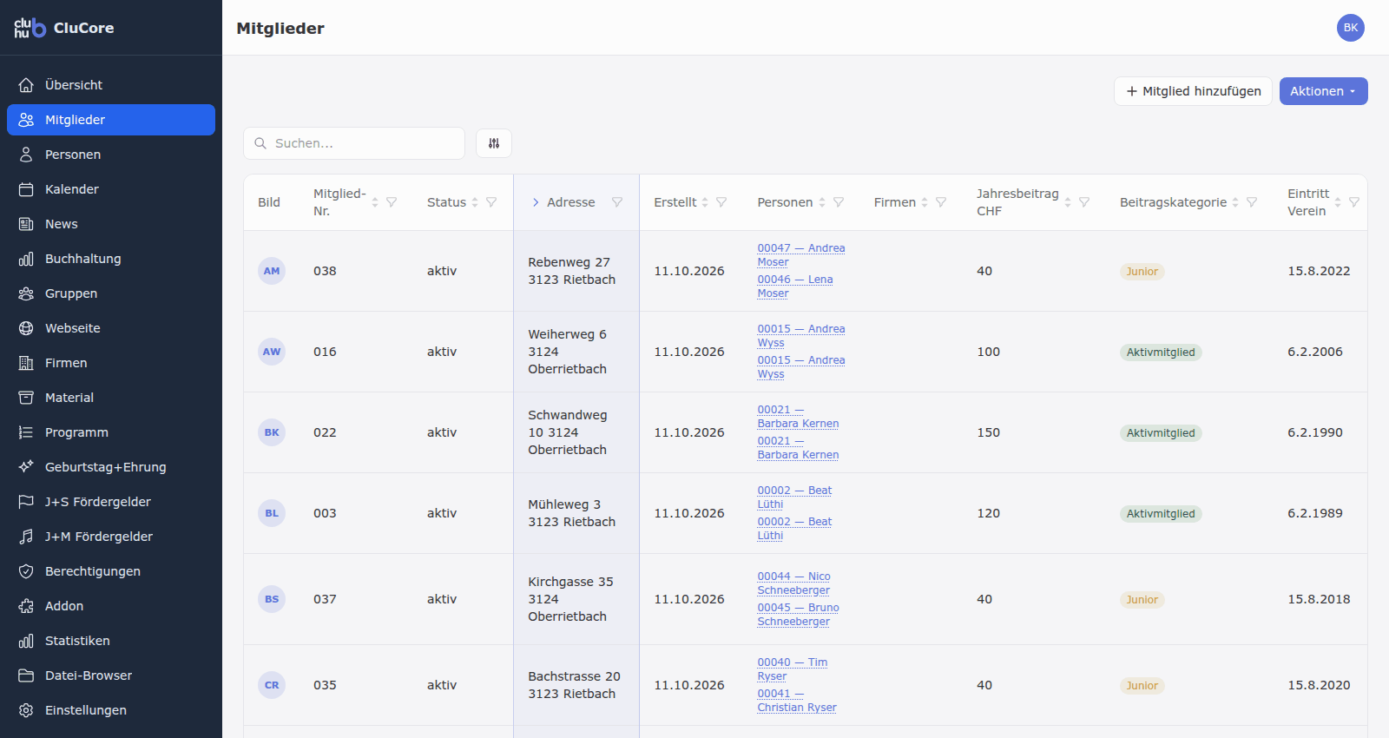
Task: Sort the Beitragskategorie column
Action: pyautogui.click(x=1235, y=202)
